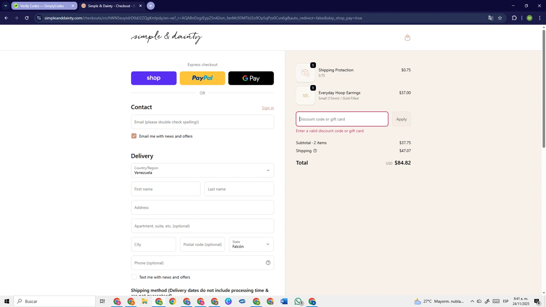Open the HP app taskbar icon
This screenshot has height=307, width=546.
click(242, 301)
